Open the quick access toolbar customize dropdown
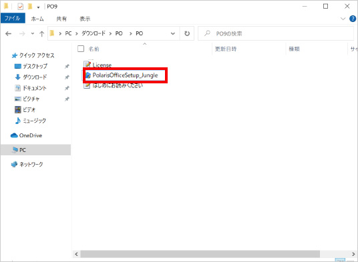Image resolution: width=358 pixels, height=262 pixels. pyautogui.click(x=38, y=7)
